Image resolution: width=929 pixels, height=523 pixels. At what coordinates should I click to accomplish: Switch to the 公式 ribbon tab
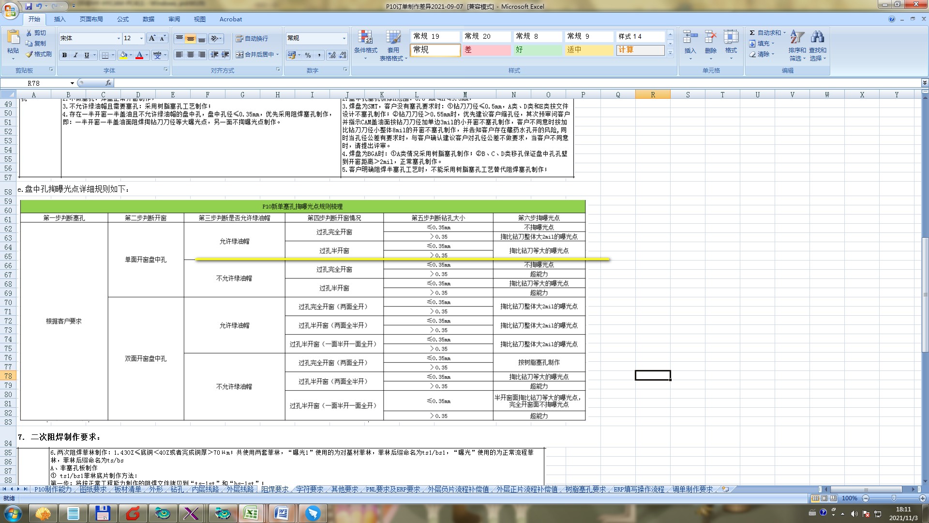(123, 19)
